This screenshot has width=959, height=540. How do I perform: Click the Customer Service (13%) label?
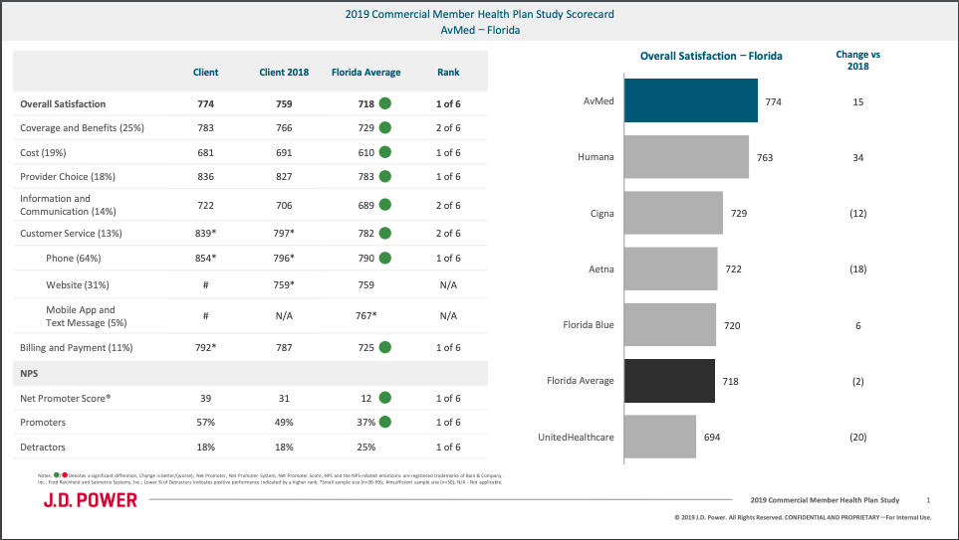point(71,233)
